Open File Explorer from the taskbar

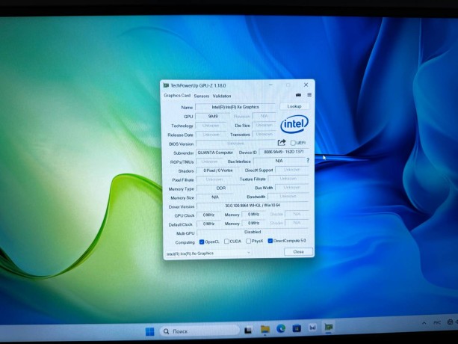point(264,328)
